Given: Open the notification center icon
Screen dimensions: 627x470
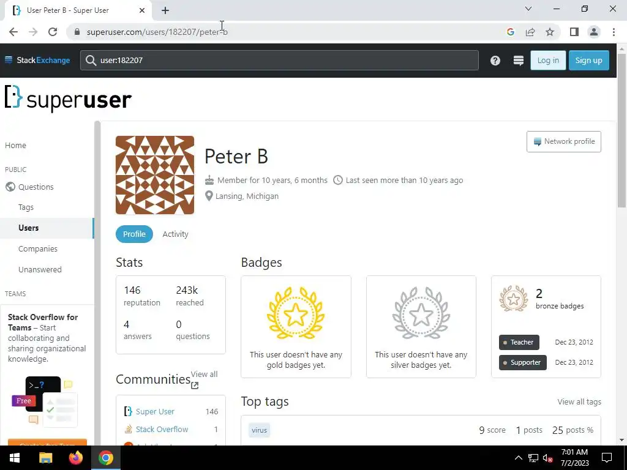Looking at the screenshot, I should pos(607,458).
